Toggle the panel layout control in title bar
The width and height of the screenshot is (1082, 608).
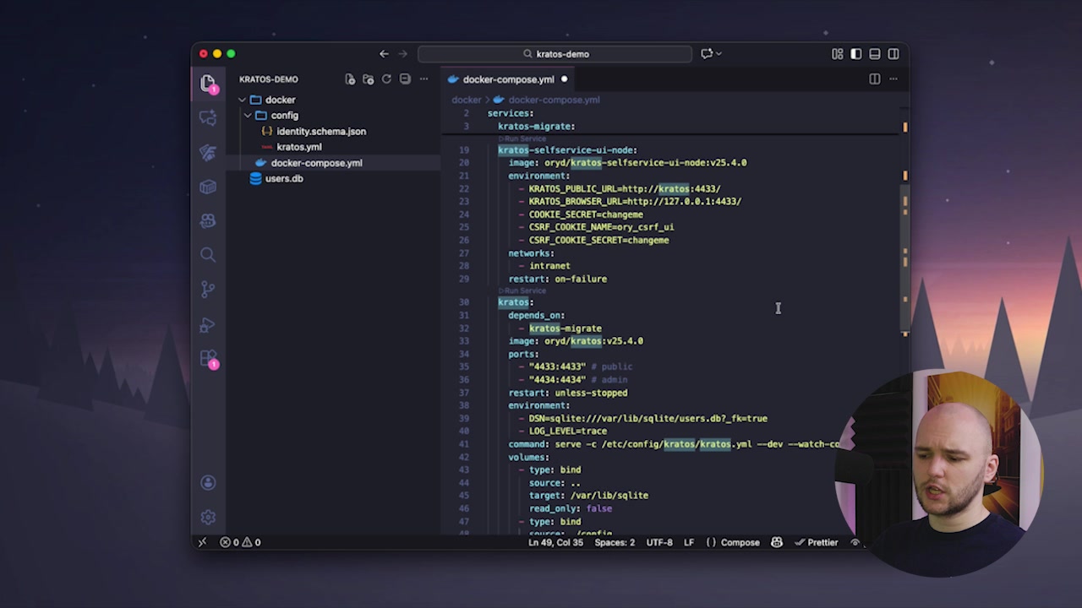pyautogui.click(x=874, y=53)
